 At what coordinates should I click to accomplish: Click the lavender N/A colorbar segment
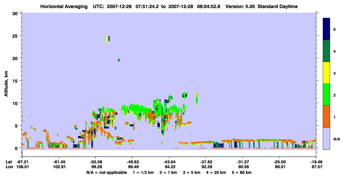326,138
